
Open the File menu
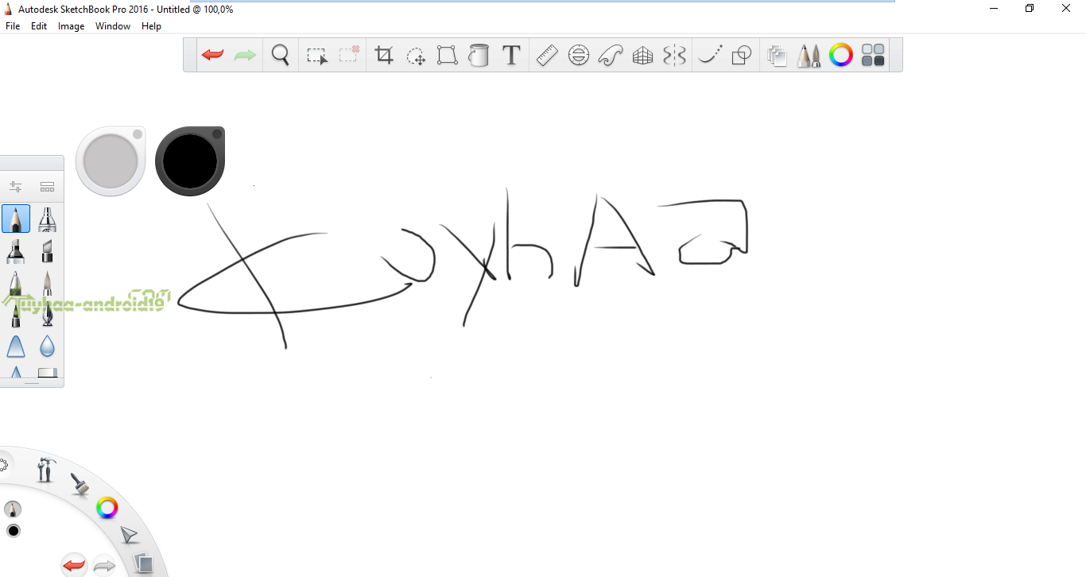pyautogui.click(x=13, y=26)
